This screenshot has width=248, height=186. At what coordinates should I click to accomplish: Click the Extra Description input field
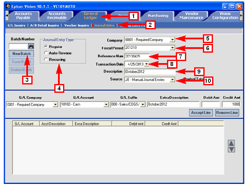click(173, 104)
